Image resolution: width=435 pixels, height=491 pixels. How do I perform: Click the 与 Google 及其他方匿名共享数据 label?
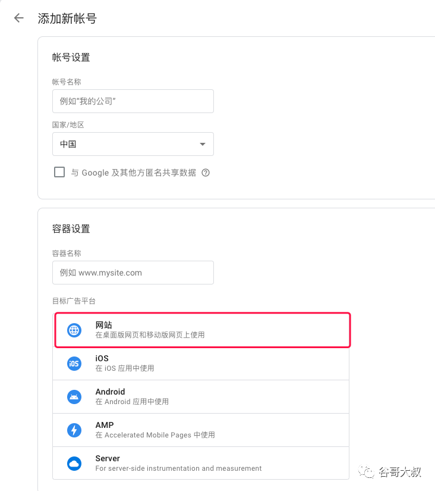[134, 173]
